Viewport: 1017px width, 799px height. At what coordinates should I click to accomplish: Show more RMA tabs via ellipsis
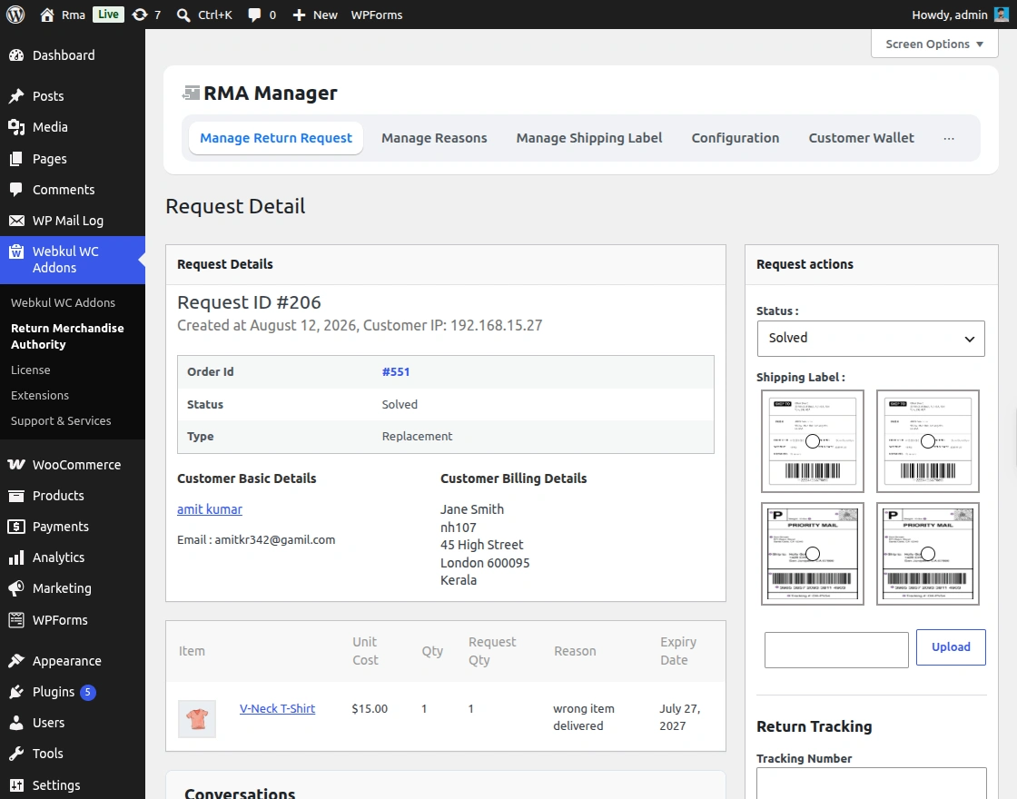(x=949, y=138)
